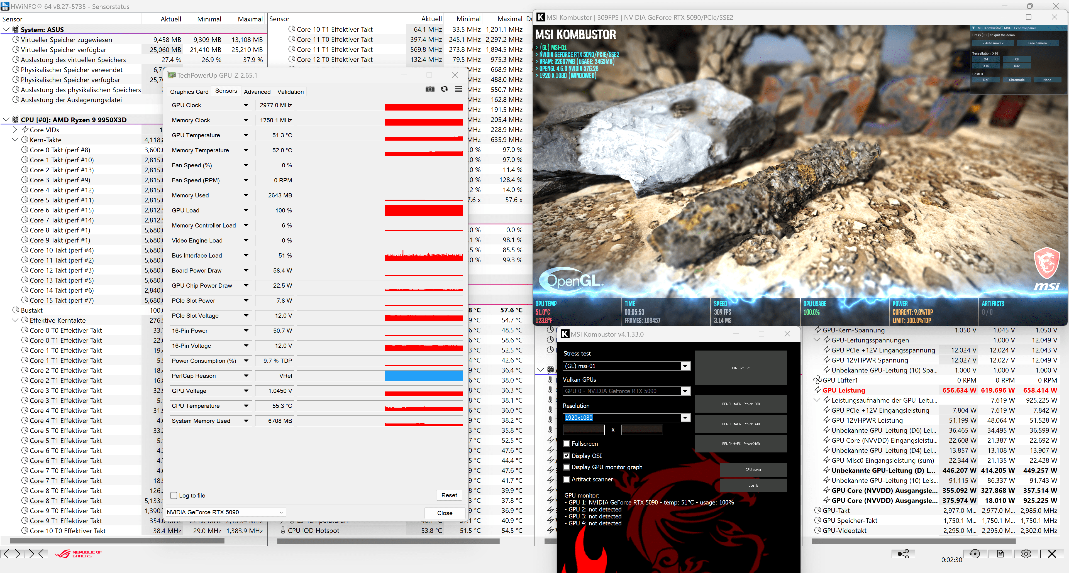Viewport: 1069px width, 573px height.
Task: Collapse the System: ASUS tree node
Action: pyautogui.click(x=6, y=30)
